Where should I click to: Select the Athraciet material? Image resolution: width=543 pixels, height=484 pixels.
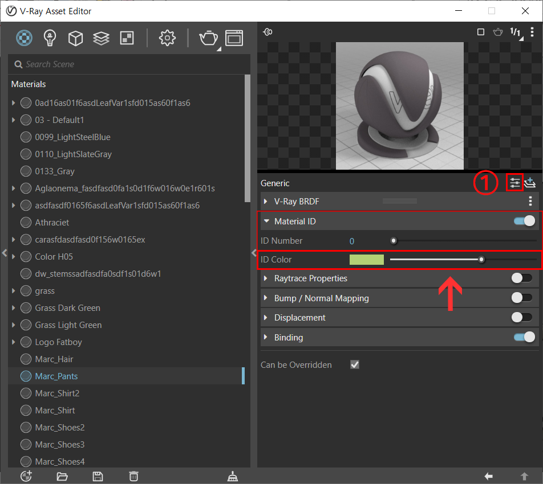(x=126, y=222)
